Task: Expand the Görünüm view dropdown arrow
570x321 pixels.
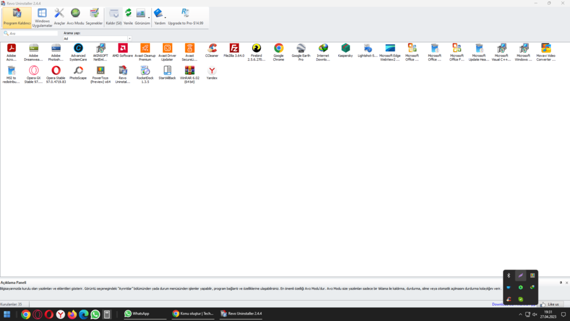Action: click(149, 18)
